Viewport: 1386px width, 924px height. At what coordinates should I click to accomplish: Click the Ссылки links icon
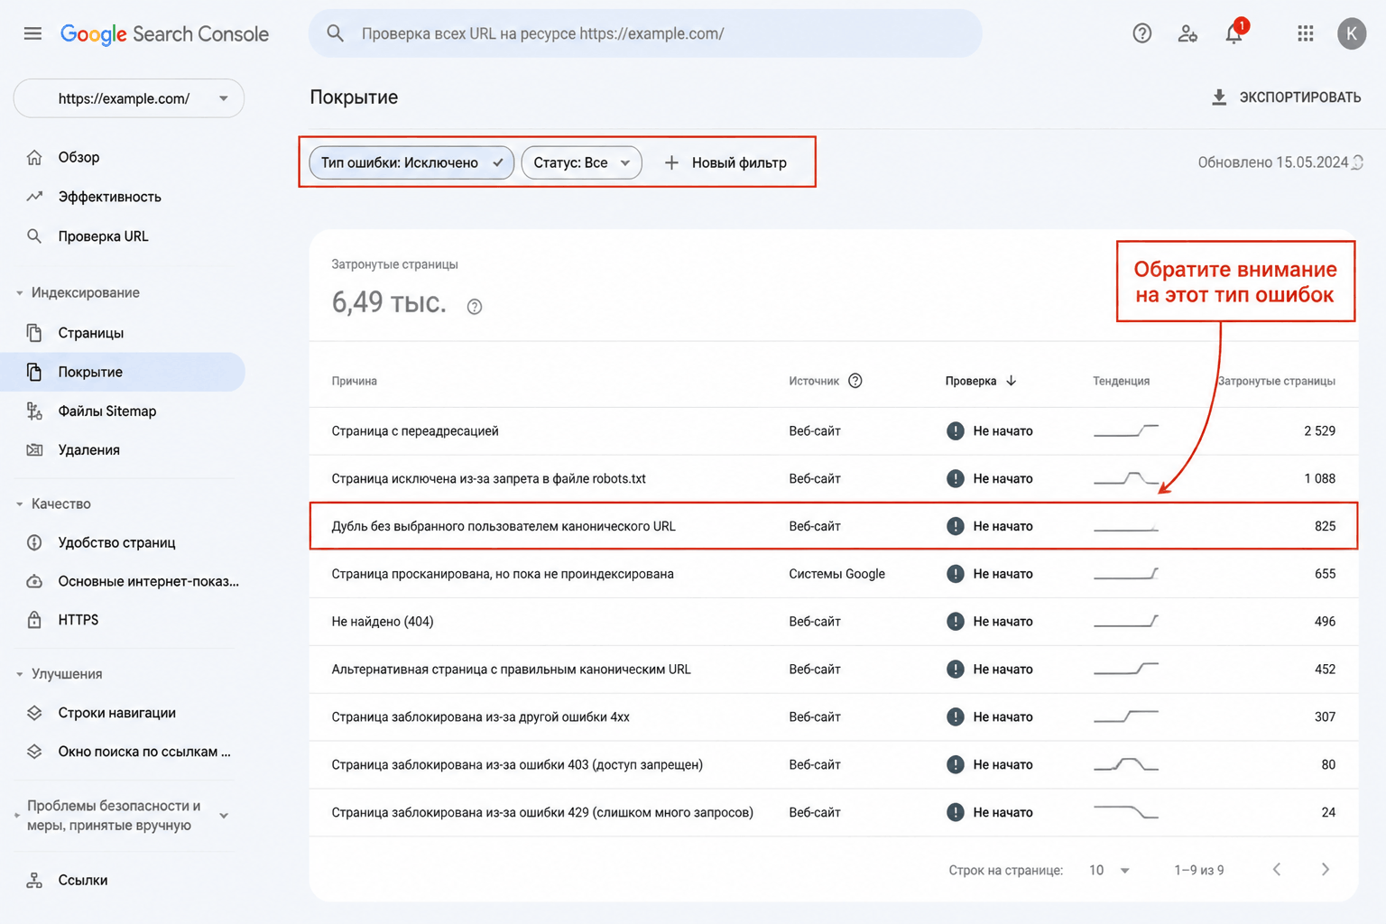(x=34, y=880)
